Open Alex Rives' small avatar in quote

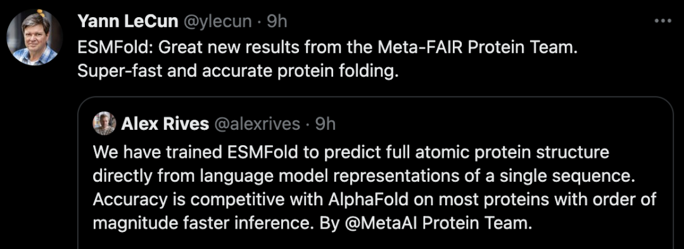(x=104, y=124)
